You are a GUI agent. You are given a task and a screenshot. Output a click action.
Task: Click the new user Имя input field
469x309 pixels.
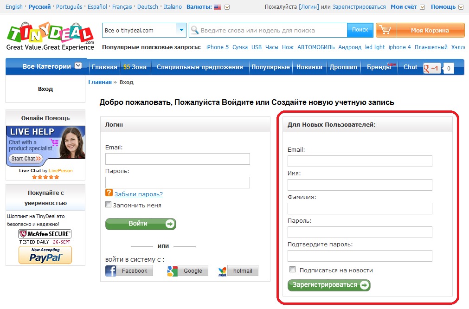pos(360,185)
